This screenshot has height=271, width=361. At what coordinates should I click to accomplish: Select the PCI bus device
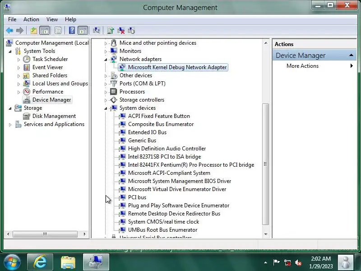click(137, 197)
